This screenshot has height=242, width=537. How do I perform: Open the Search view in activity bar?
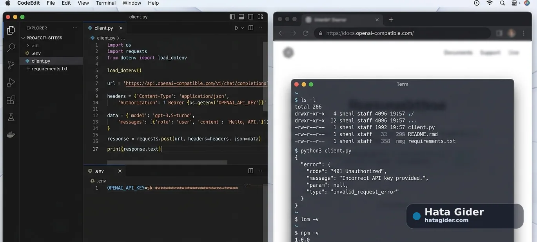(11, 48)
